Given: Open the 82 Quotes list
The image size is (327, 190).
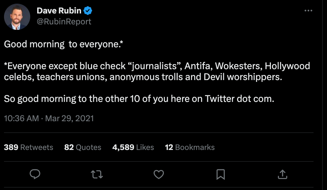Looking at the screenshot, I should (x=83, y=147).
